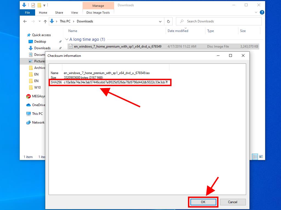
Task: Click Cancel in Checksum information dialog
Action: click(232, 202)
